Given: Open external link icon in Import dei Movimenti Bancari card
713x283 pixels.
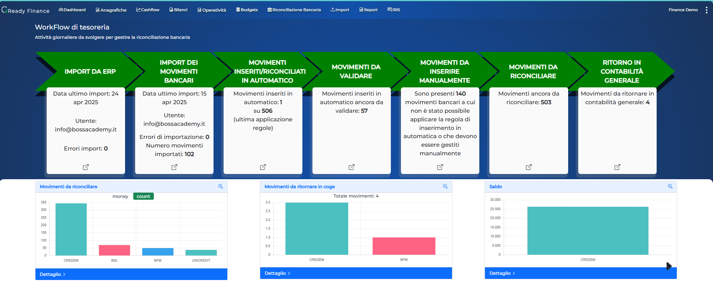Looking at the screenshot, I should click(x=174, y=167).
